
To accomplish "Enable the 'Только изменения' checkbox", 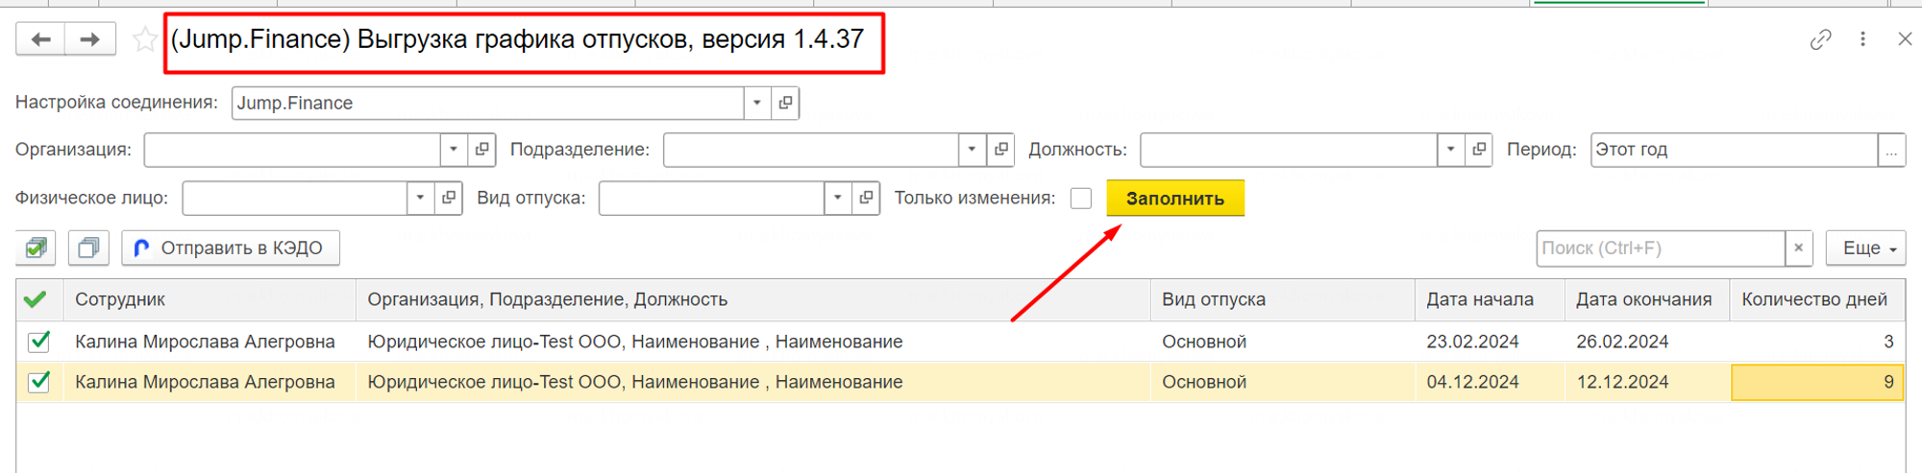I will tap(1081, 199).
